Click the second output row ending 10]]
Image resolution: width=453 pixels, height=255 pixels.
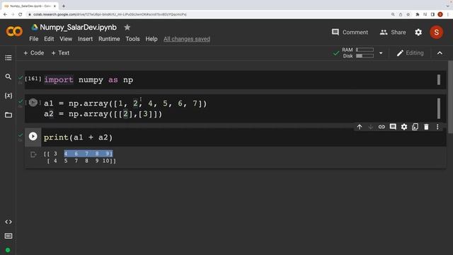click(x=81, y=161)
